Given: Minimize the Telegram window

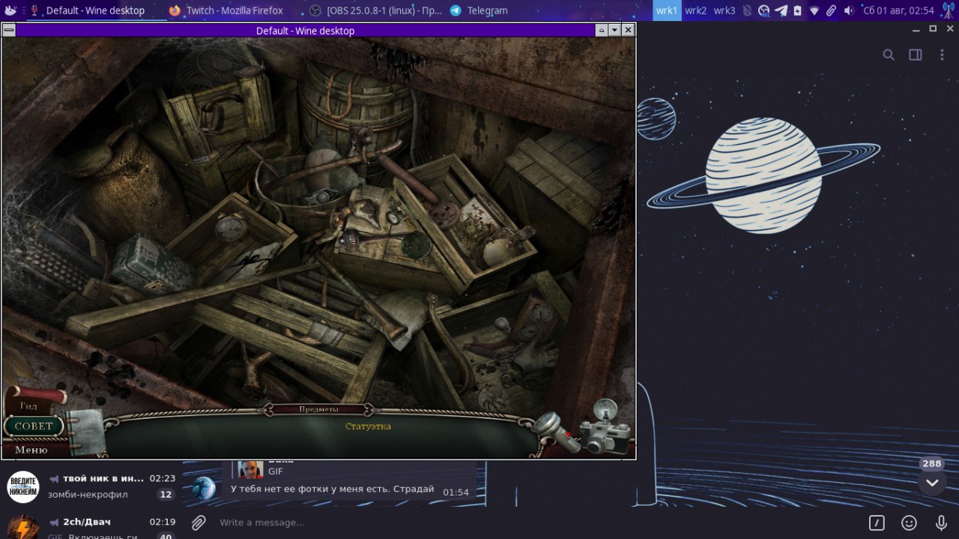Looking at the screenshot, I should click(x=918, y=29).
